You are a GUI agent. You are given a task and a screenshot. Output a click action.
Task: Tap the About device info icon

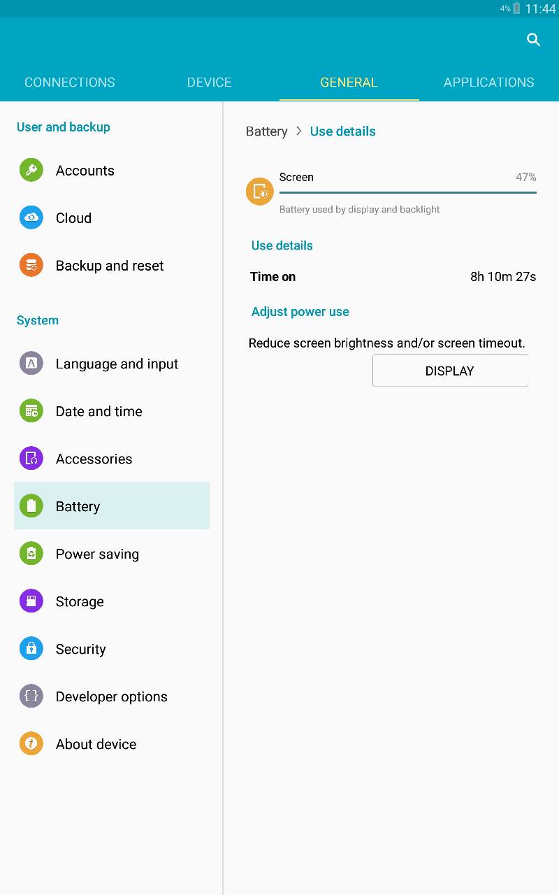[31, 743]
